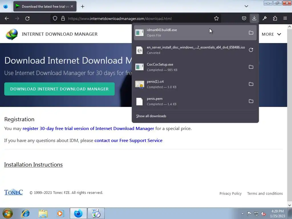The width and height of the screenshot is (292, 219).
Task: Retry the canceled ISO download
Action: [251, 50]
